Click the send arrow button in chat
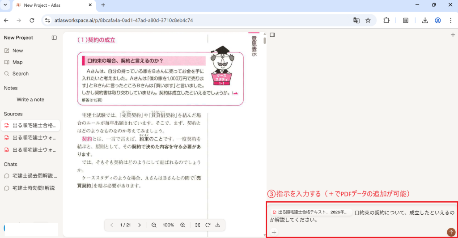Screen dimensions: 458x238 [451, 232]
